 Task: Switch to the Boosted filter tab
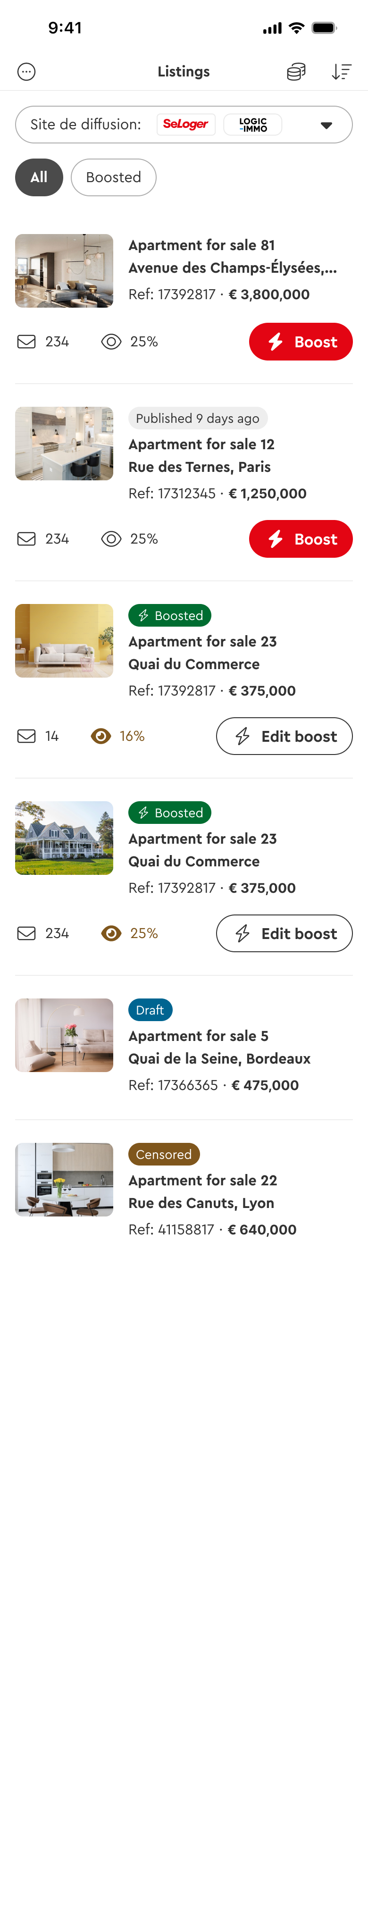pos(114,177)
